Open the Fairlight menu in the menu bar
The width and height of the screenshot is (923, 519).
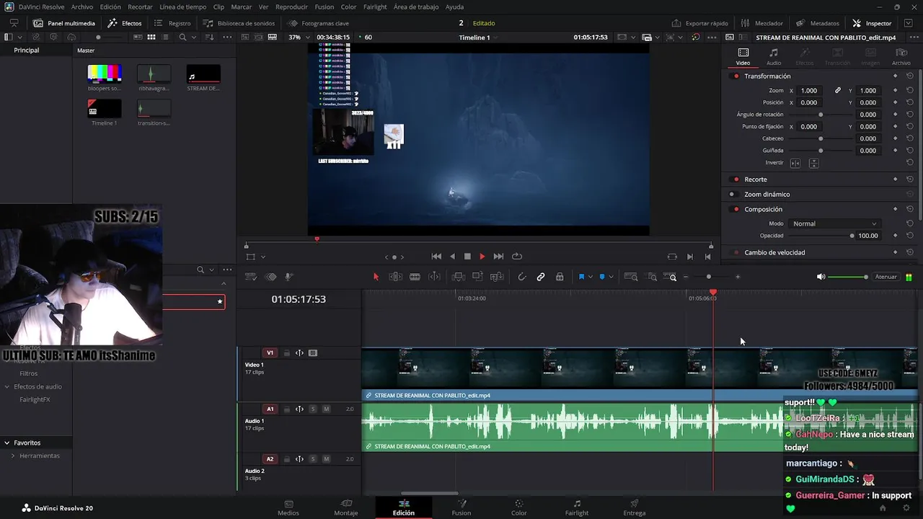pyautogui.click(x=375, y=6)
